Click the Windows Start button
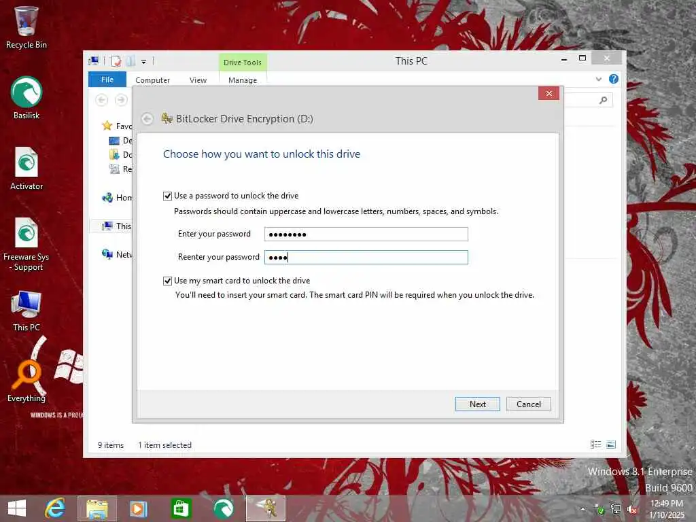The image size is (696, 522). tap(17, 508)
